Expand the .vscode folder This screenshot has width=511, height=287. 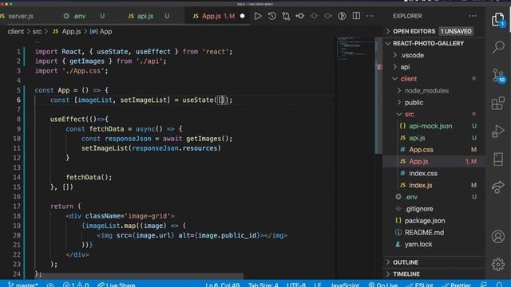(x=434, y=55)
